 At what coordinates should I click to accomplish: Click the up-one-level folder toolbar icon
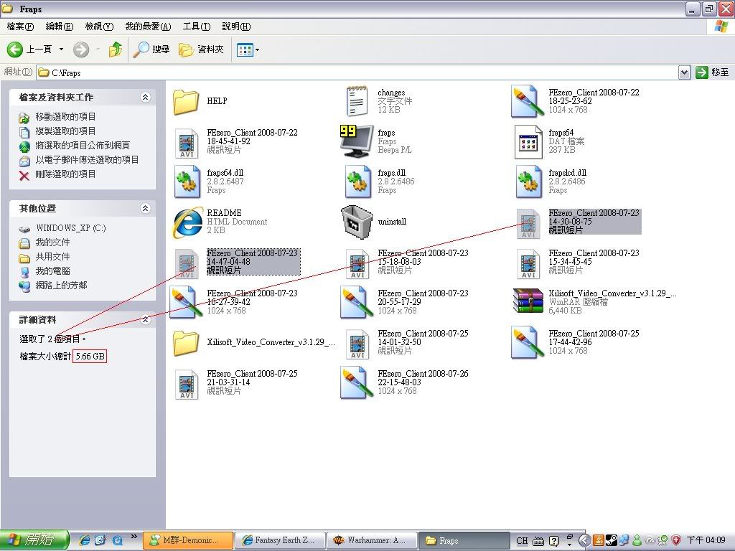point(115,50)
